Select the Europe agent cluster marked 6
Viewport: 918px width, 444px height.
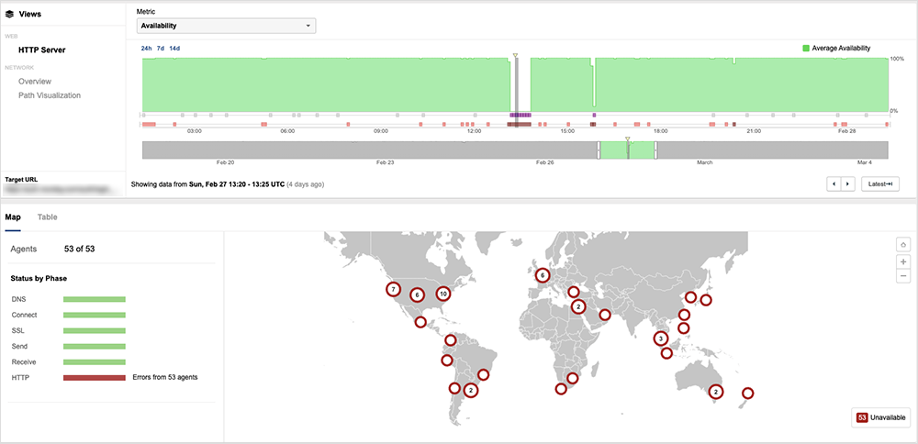(x=543, y=274)
